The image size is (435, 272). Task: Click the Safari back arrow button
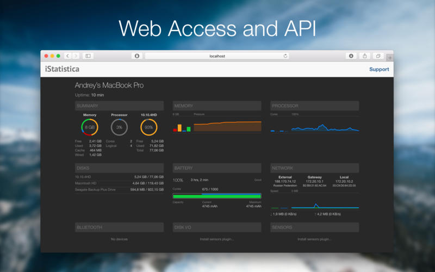pyautogui.click(x=67, y=55)
